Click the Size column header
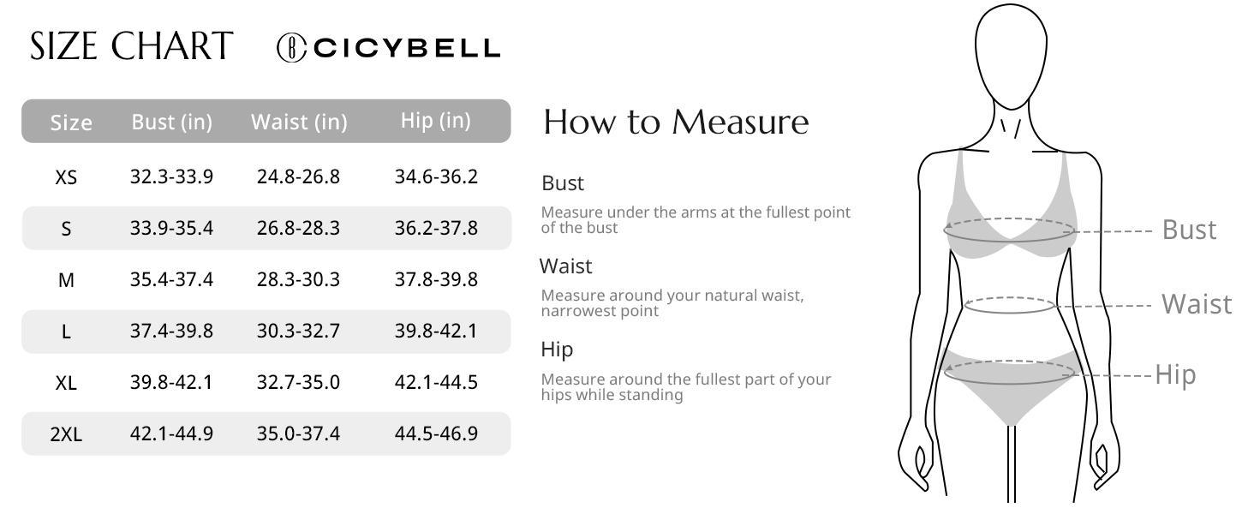 point(71,123)
